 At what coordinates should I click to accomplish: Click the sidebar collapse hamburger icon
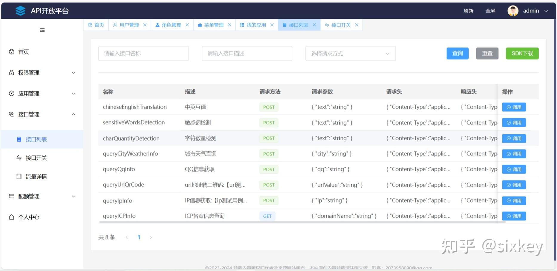pyautogui.click(x=42, y=30)
